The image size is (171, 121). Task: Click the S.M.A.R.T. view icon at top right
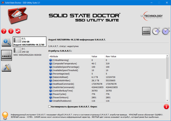(x=146, y=31)
